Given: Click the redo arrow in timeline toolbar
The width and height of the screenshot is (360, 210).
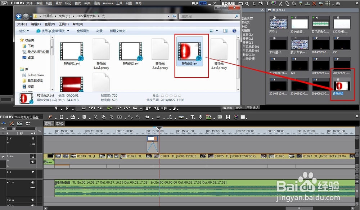Looking at the screenshot, I should tap(158, 117).
